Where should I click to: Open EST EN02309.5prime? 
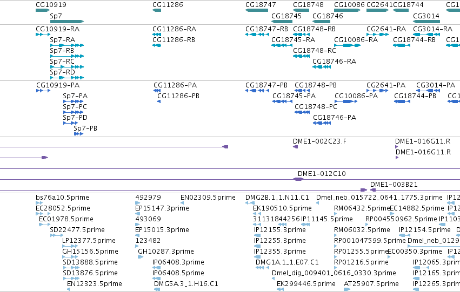(x=208, y=198)
